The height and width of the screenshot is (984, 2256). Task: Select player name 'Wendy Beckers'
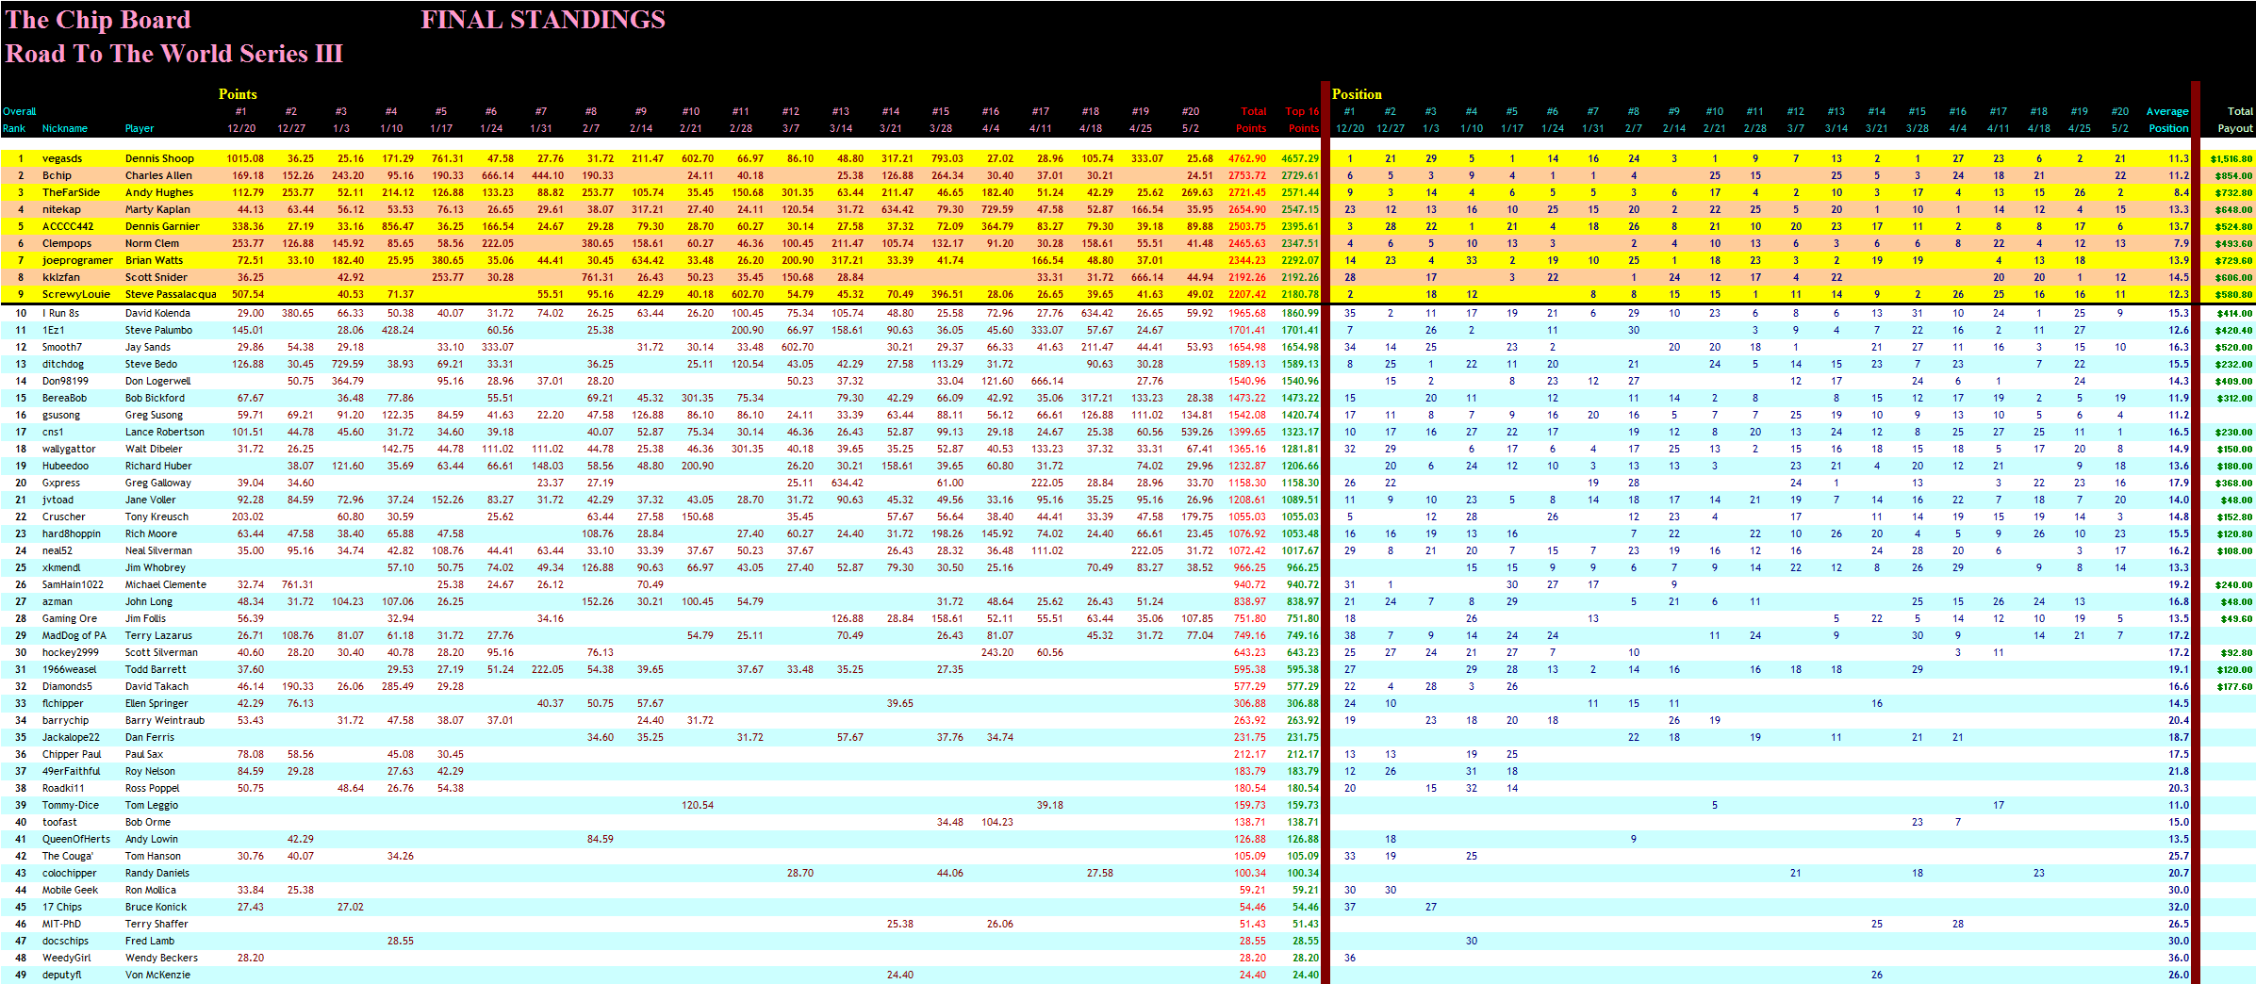(x=161, y=959)
